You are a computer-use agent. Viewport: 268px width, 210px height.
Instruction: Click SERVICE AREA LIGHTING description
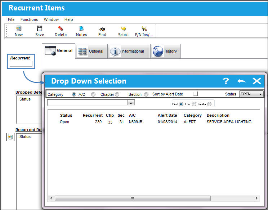tap(229, 122)
